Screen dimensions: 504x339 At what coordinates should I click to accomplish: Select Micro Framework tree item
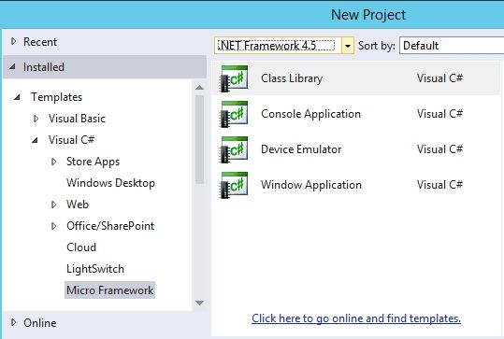tap(110, 290)
